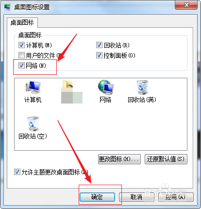Viewport: 201px width, 209px height.
Task: Select the 回收站(空) empty recycle bin icon
Action: tap(33, 124)
